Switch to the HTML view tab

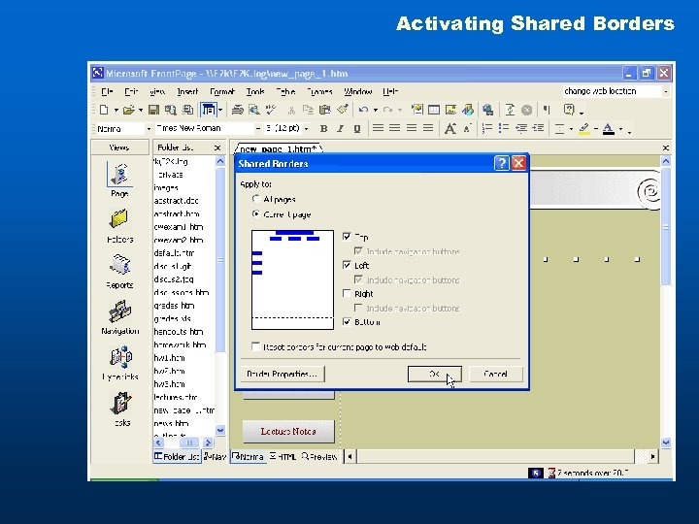283,457
